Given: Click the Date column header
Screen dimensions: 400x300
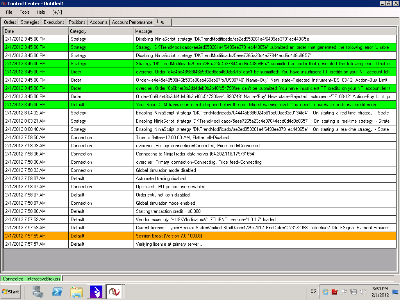Looking at the screenshot, I should click(36, 31).
